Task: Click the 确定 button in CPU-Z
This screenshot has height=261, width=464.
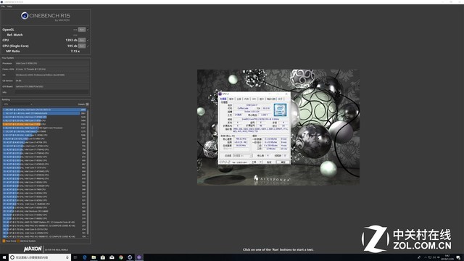Action: coord(283,162)
